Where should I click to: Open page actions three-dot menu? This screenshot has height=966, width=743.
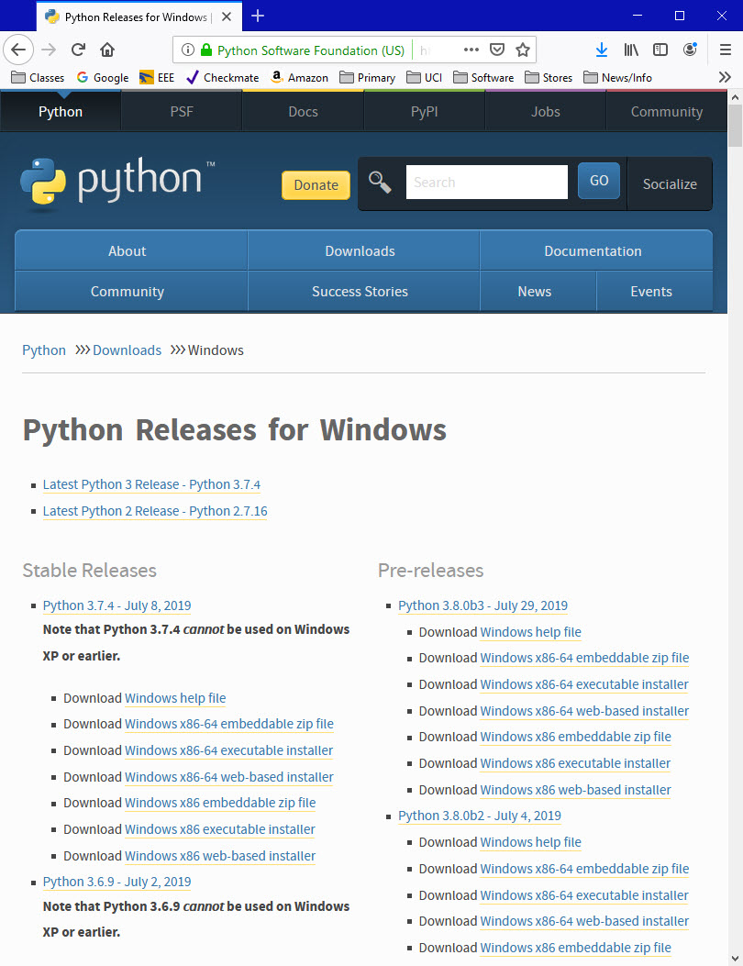click(x=471, y=50)
